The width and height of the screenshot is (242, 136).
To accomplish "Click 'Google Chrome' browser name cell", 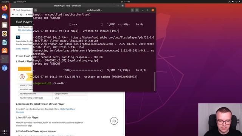I will pyautogui.click(x=61, y=94).
